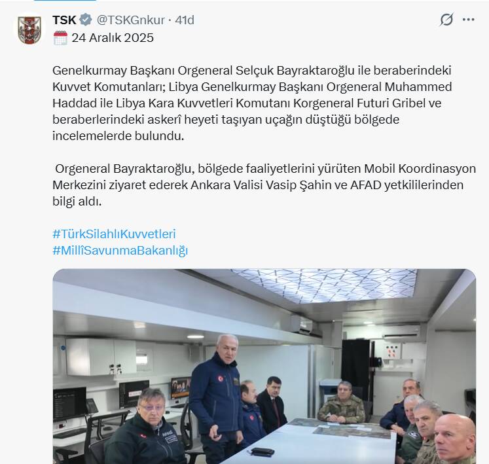
Task: Click the first paragraph starting "Genelkurmay Başkanı"
Action: 252,103
